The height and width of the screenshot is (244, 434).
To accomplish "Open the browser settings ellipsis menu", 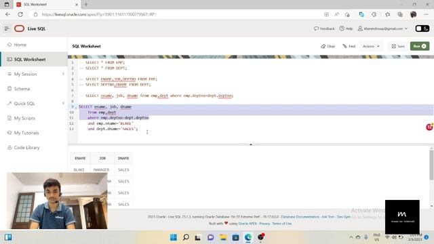I will pos(426,14).
